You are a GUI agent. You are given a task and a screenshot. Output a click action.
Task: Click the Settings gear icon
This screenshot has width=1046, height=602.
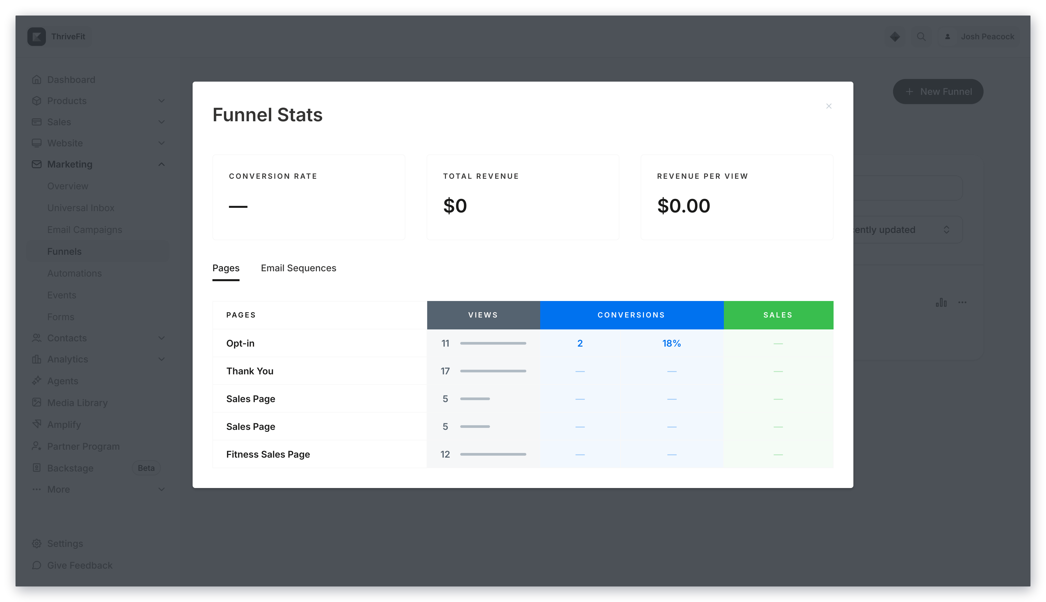(36, 543)
